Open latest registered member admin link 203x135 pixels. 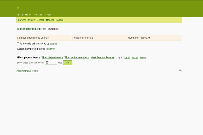point(52,49)
